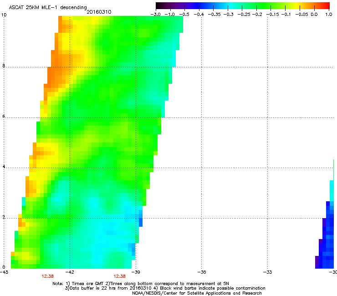Click the color bar label -0.2

[257, 15]
